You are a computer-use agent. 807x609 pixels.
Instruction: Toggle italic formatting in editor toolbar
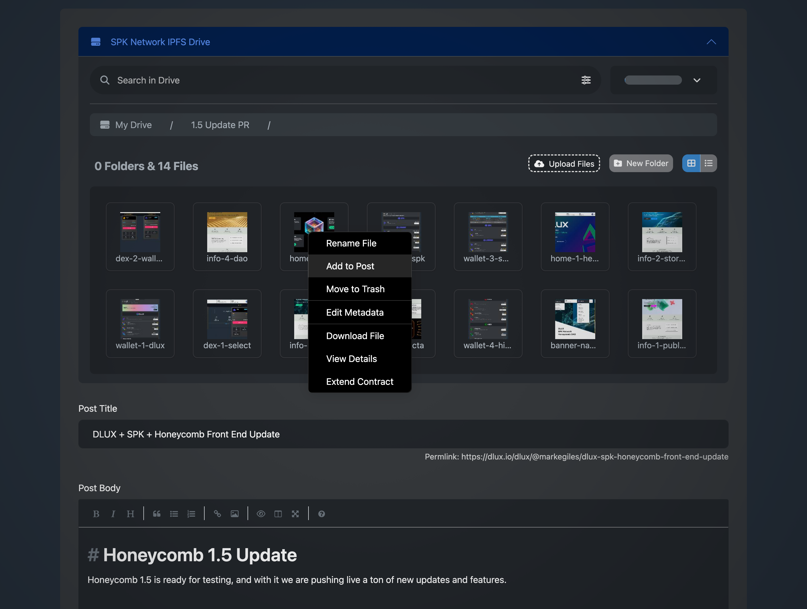[x=113, y=514]
